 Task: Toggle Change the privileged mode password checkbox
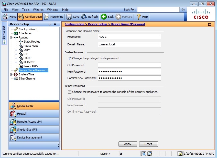click(70, 58)
